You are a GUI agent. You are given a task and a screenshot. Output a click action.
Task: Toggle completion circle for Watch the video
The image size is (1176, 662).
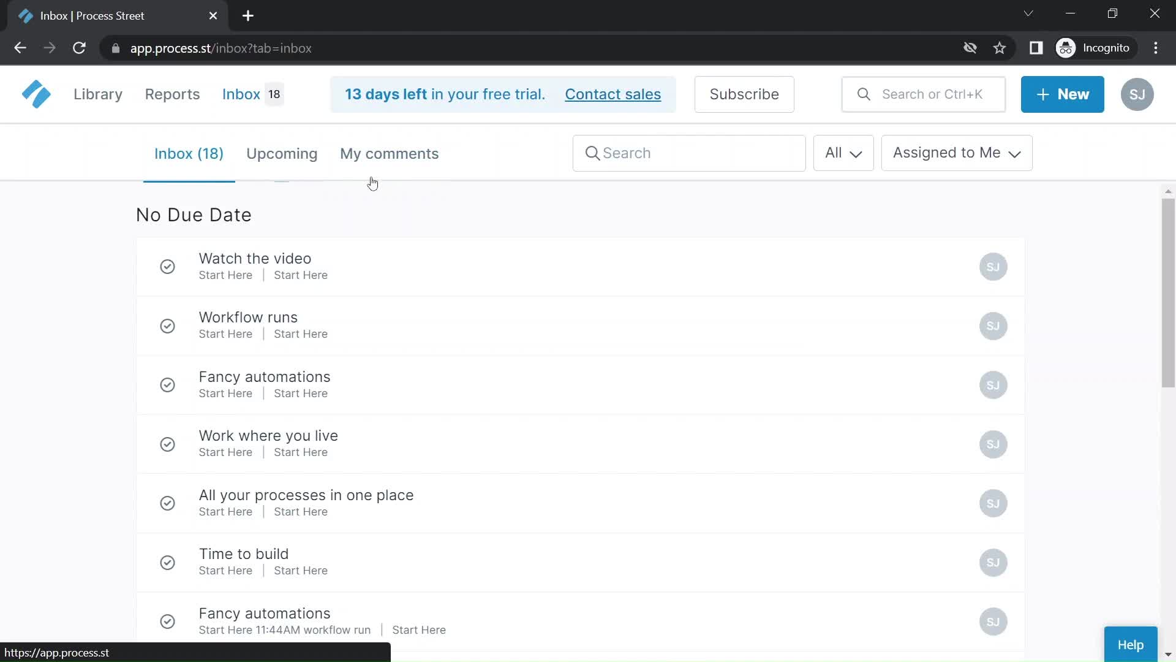tap(167, 267)
